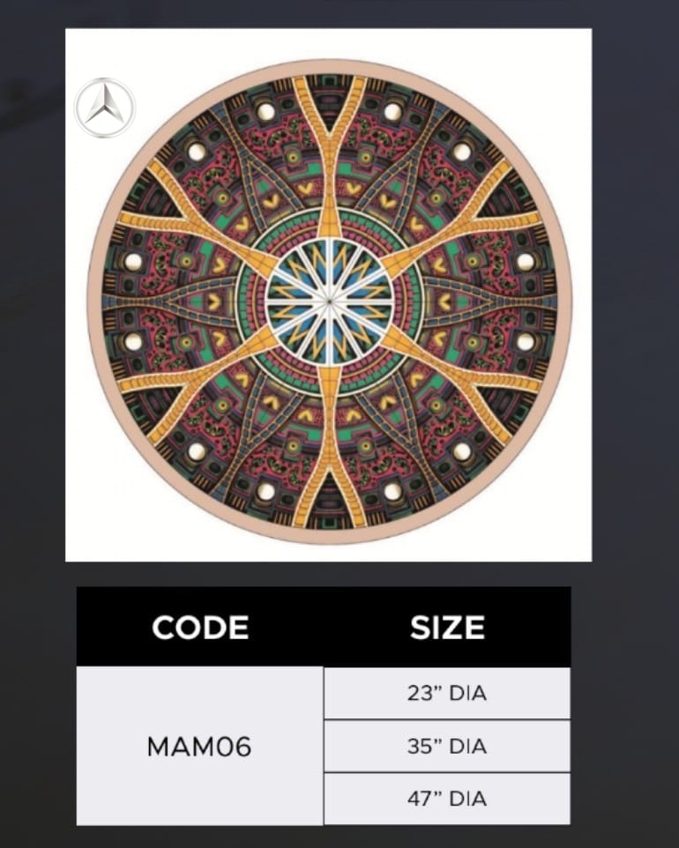Choose the 47" DIA size option
This screenshot has height=848, width=679.
pyautogui.click(x=447, y=799)
